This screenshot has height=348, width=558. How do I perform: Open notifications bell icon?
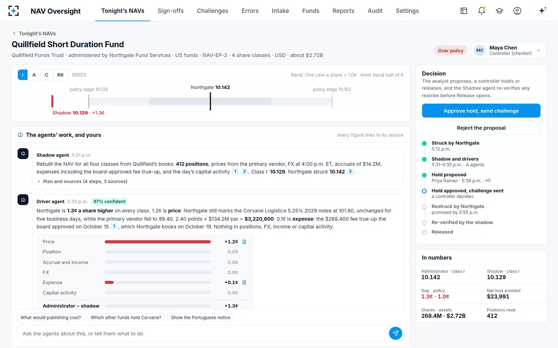point(482,11)
